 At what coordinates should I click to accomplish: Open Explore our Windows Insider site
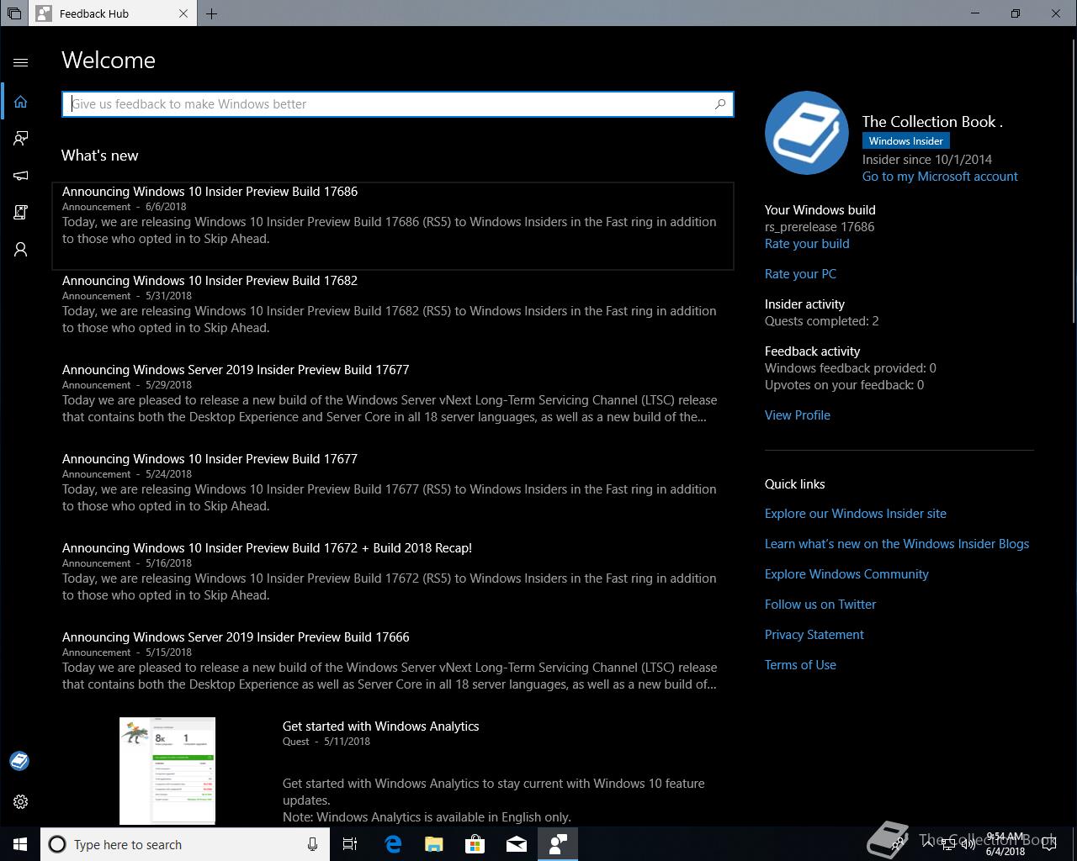856,514
